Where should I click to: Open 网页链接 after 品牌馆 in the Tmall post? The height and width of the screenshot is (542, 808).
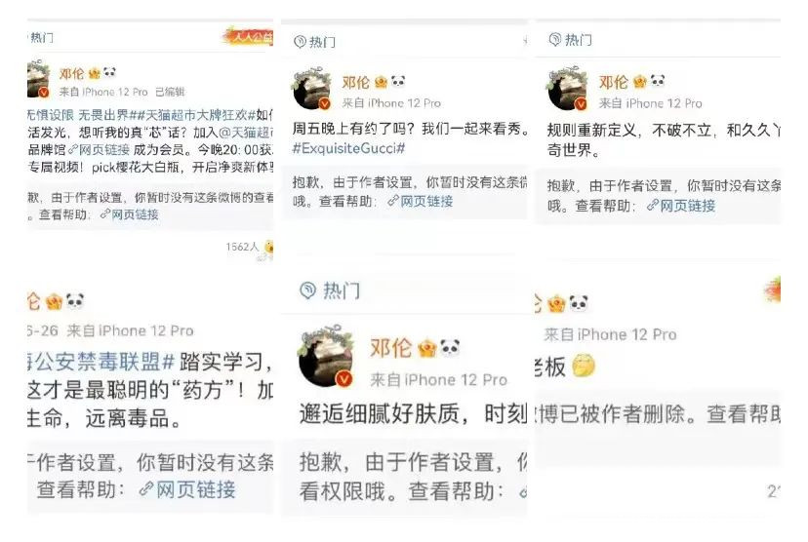coord(99,150)
